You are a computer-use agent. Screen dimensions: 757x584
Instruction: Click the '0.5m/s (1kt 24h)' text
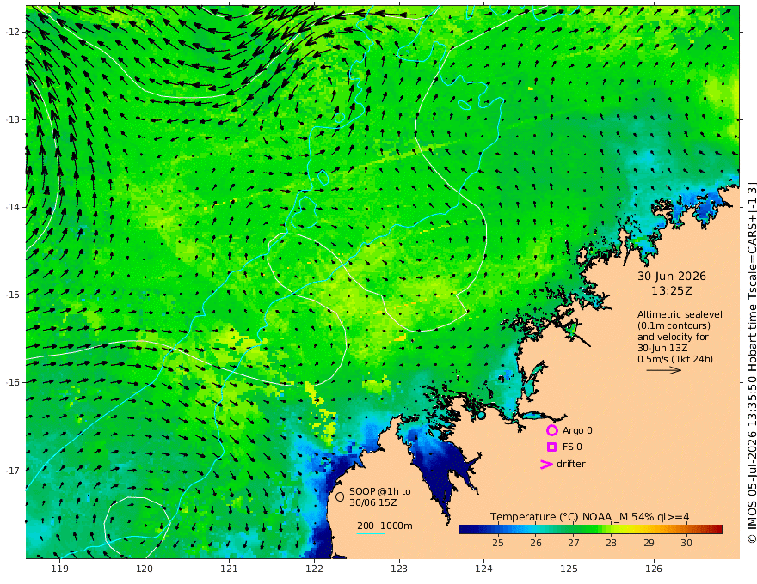pos(675,359)
